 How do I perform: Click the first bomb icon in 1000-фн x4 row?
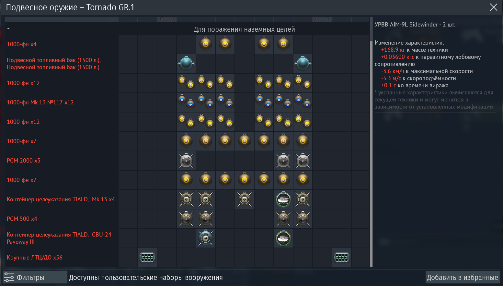pyautogui.click(x=206, y=44)
